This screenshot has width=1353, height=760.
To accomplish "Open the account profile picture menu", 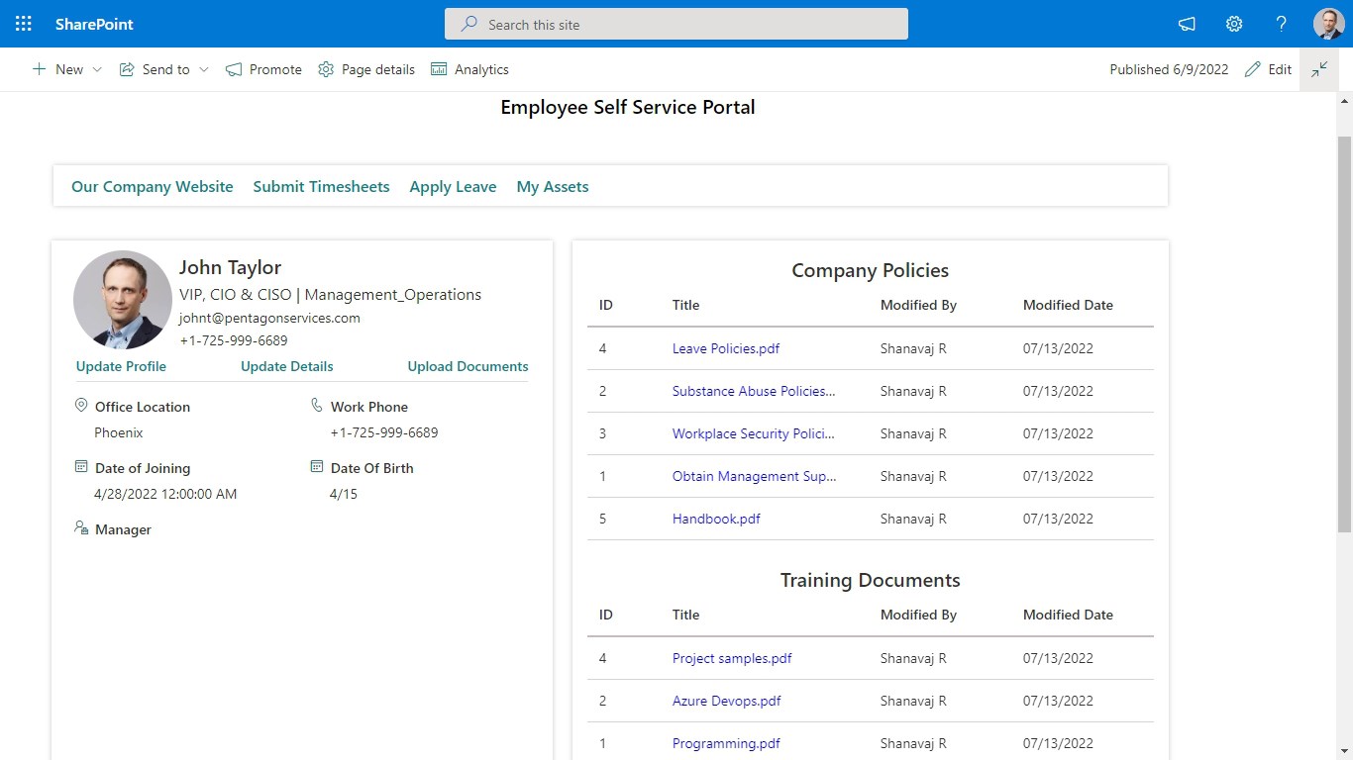I will click(x=1328, y=24).
